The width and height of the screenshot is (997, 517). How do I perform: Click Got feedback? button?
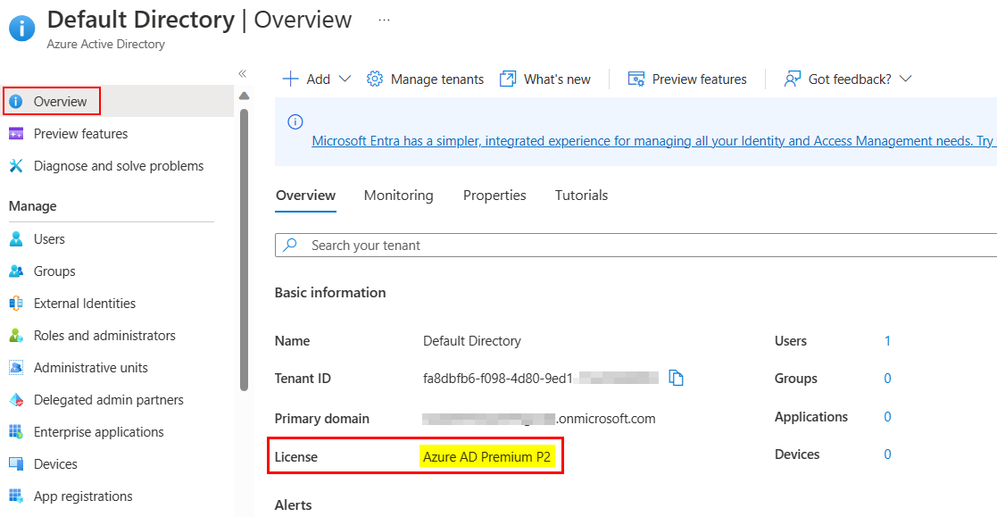tap(848, 79)
